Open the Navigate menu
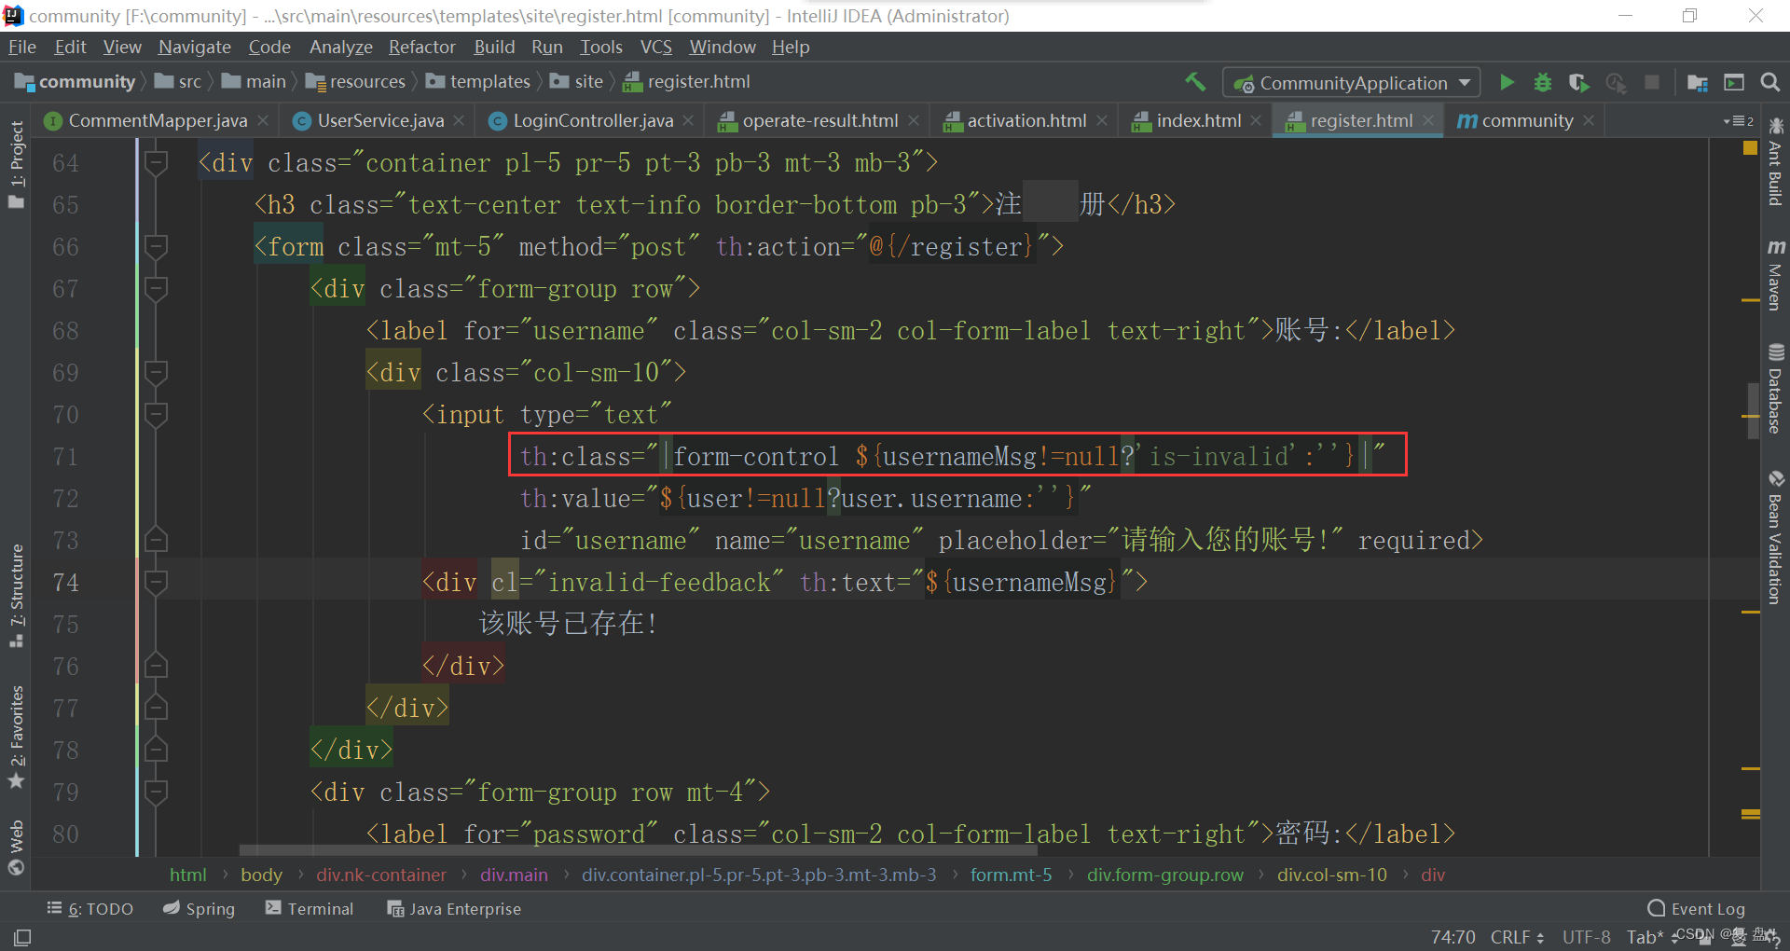1790x951 pixels. (x=194, y=47)
